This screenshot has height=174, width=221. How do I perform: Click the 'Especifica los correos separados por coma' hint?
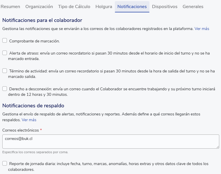[x=35, y=152]
